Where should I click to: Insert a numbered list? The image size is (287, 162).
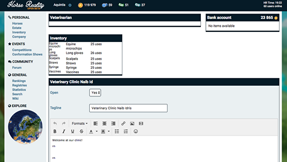(126, 132)
